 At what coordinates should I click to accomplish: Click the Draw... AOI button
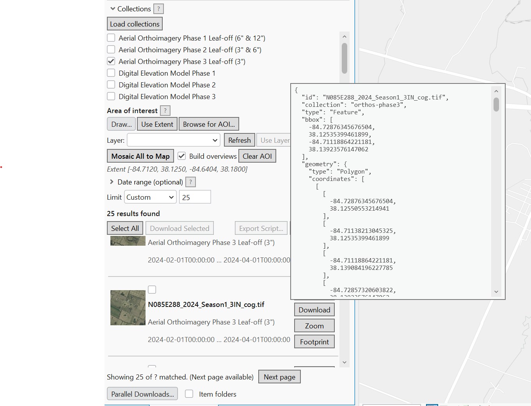click(121, 124)
